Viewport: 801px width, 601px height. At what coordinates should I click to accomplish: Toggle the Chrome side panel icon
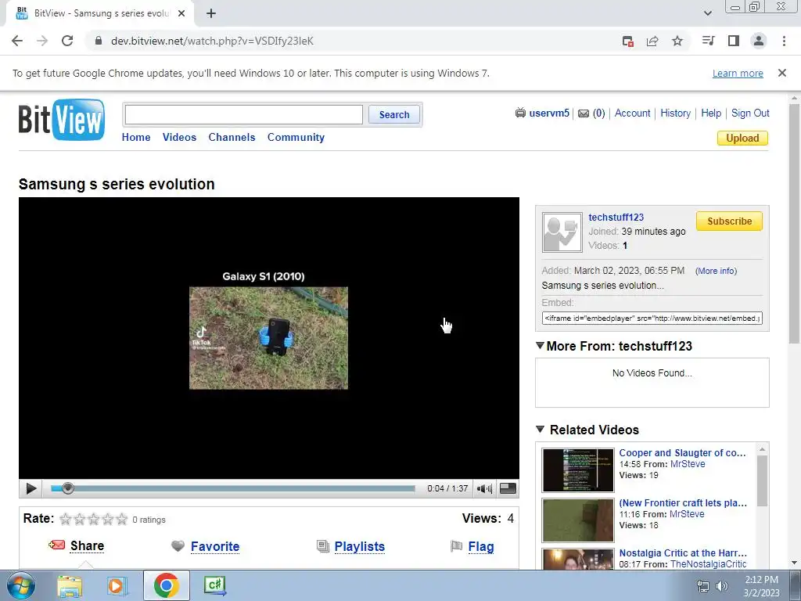734,41
